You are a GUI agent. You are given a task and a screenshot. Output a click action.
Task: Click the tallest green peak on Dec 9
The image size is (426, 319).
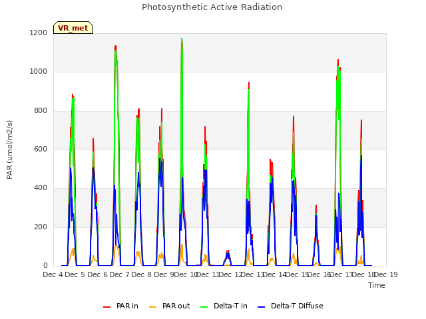pos(182,39)
